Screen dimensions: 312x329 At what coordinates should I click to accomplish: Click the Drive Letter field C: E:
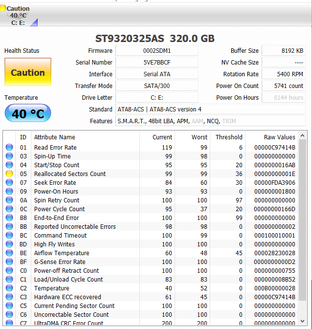pyautogui.click(x=157, y=98)
